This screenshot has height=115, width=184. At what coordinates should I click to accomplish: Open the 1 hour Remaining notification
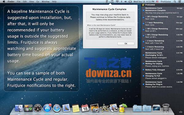pyautogui.click(x=163, y=24)
